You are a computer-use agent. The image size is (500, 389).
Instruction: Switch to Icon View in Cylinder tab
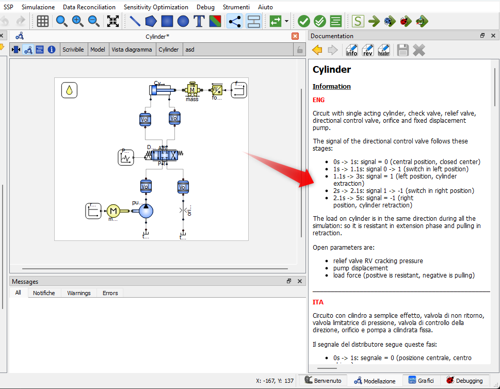click(16, 50)
